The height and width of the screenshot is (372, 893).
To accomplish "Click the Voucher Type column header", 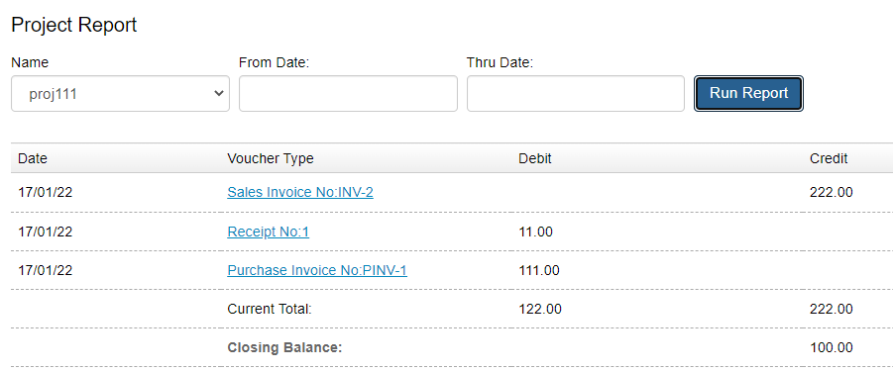I will [271, 158].
